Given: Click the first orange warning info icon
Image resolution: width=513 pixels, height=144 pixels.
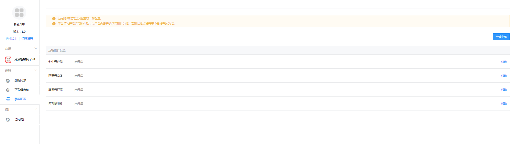Looking at the screenshot, I should click(x=54, y=19).
